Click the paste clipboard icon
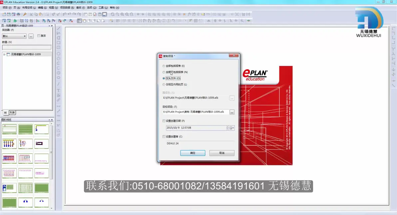The image size is (397, 215). click(x=41, y=14)
